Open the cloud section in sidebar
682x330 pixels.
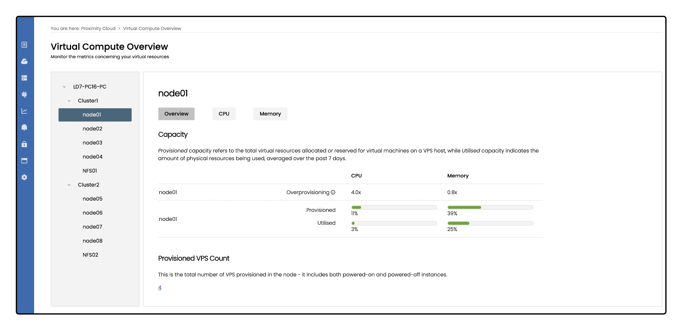click(x=24, y=61)
